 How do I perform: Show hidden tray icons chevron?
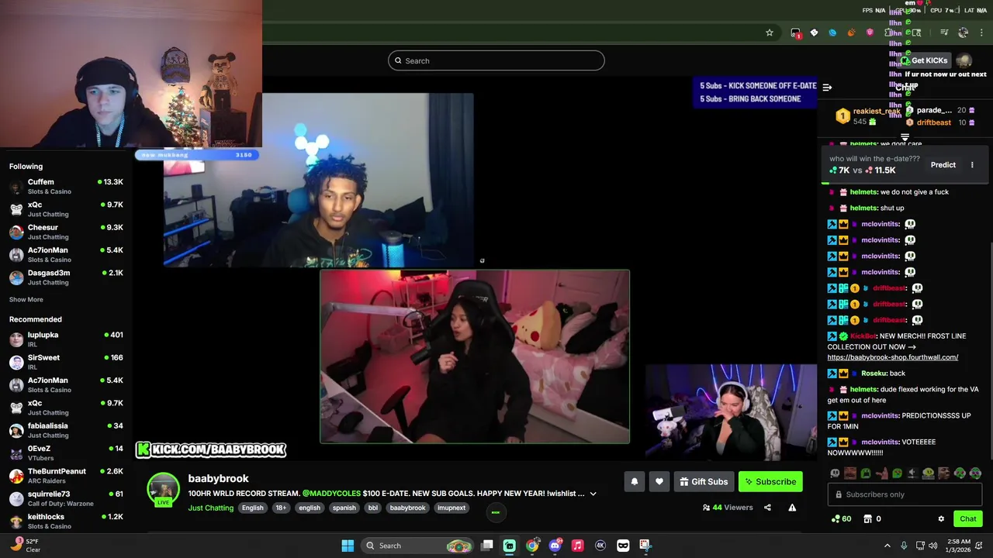tap(887, 546)
